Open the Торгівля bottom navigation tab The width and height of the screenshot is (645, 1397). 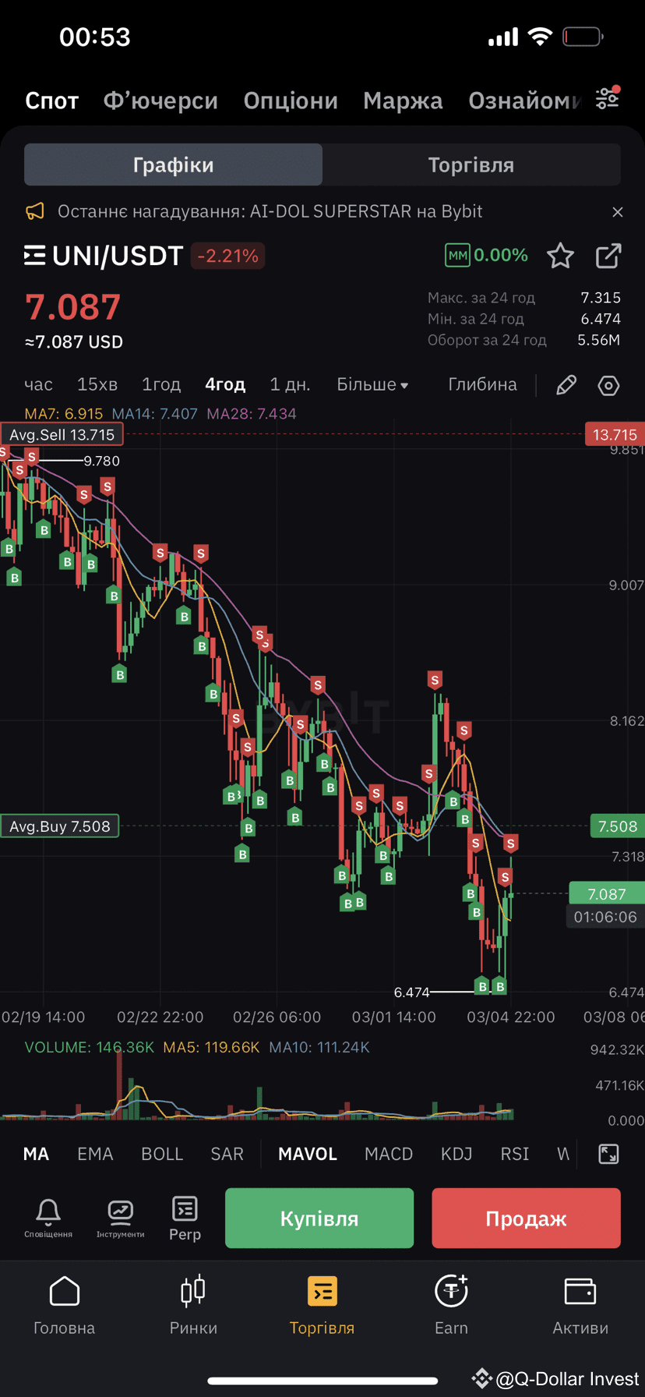[322, 1306]
